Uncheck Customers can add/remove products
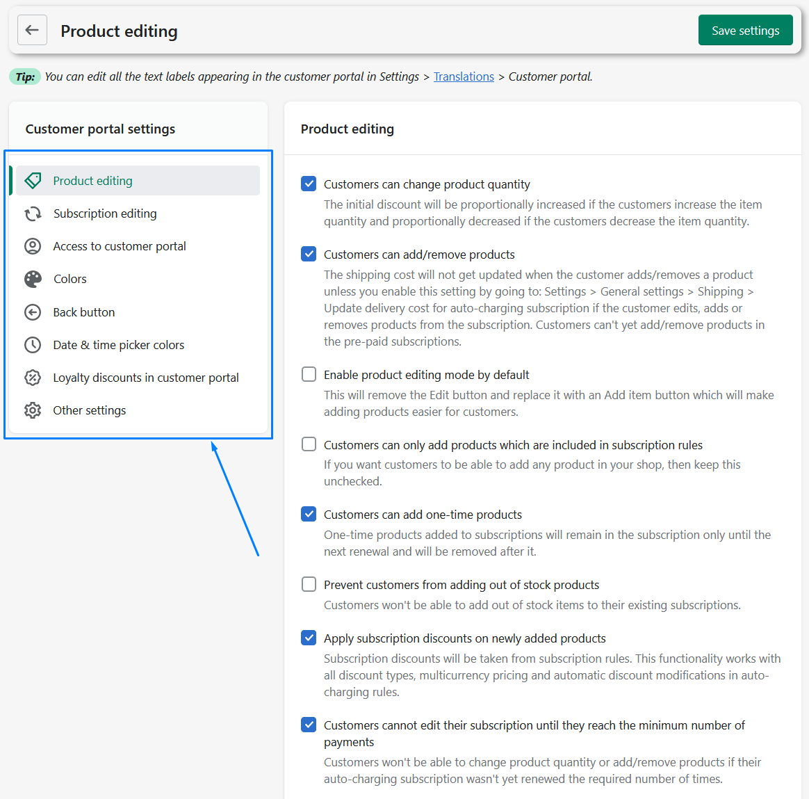809x799 pixels. pos(309,254)
